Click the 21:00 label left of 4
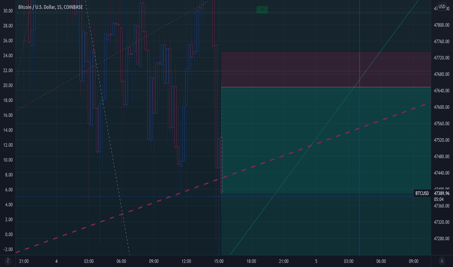Image resolution: width=453 pixels, height=267 pixels. tap(24, 261)
